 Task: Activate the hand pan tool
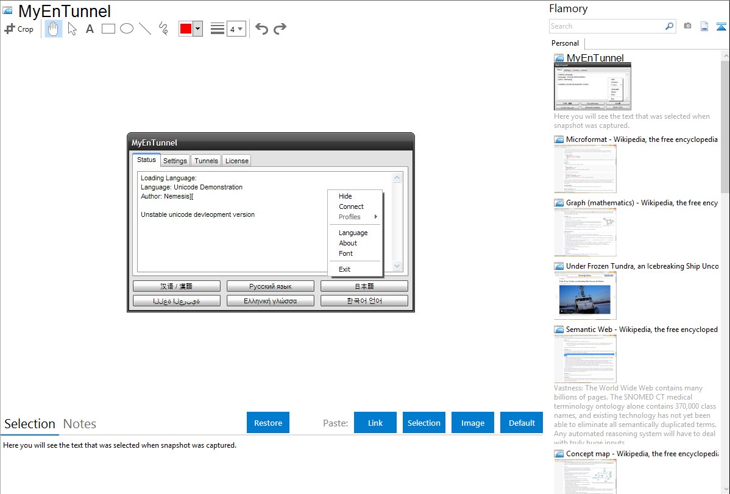54,29
